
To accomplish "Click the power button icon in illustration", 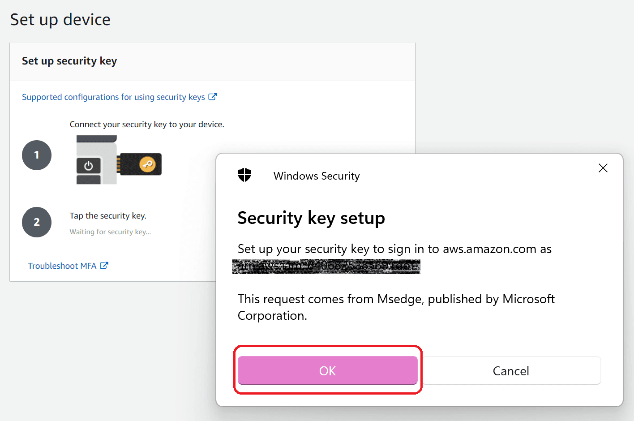I will pyautogui.click(x=89, y=166).
